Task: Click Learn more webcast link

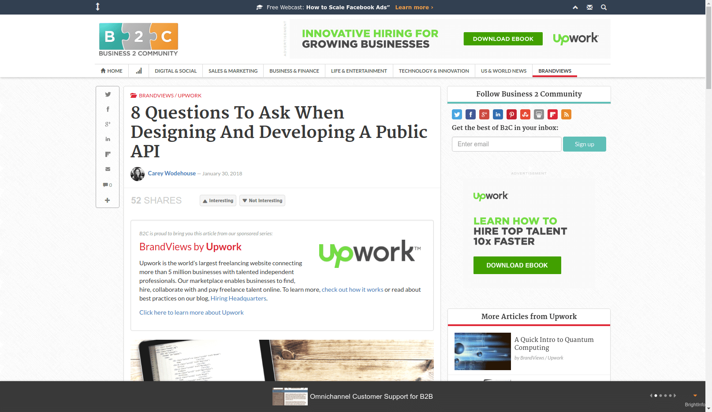Action: tap(414, 7)
